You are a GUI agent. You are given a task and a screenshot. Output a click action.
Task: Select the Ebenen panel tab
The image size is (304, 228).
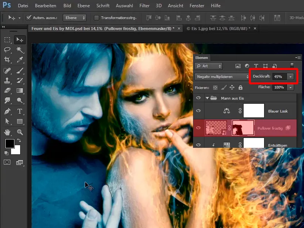[202, 58]
